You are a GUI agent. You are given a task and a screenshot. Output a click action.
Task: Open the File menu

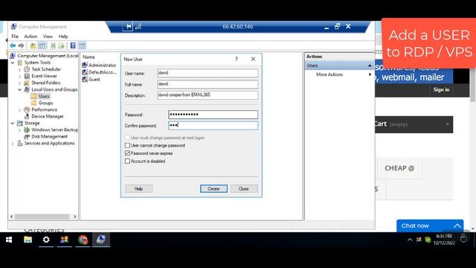(15, 36)
